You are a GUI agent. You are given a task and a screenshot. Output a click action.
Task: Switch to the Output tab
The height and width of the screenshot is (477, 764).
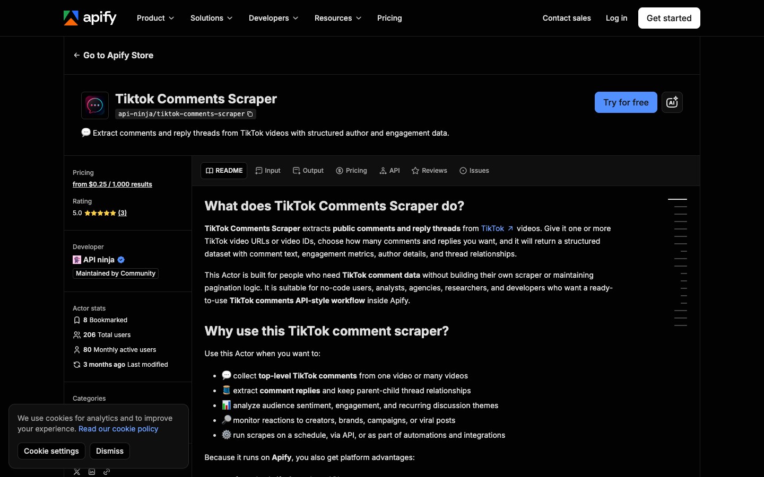308,171
